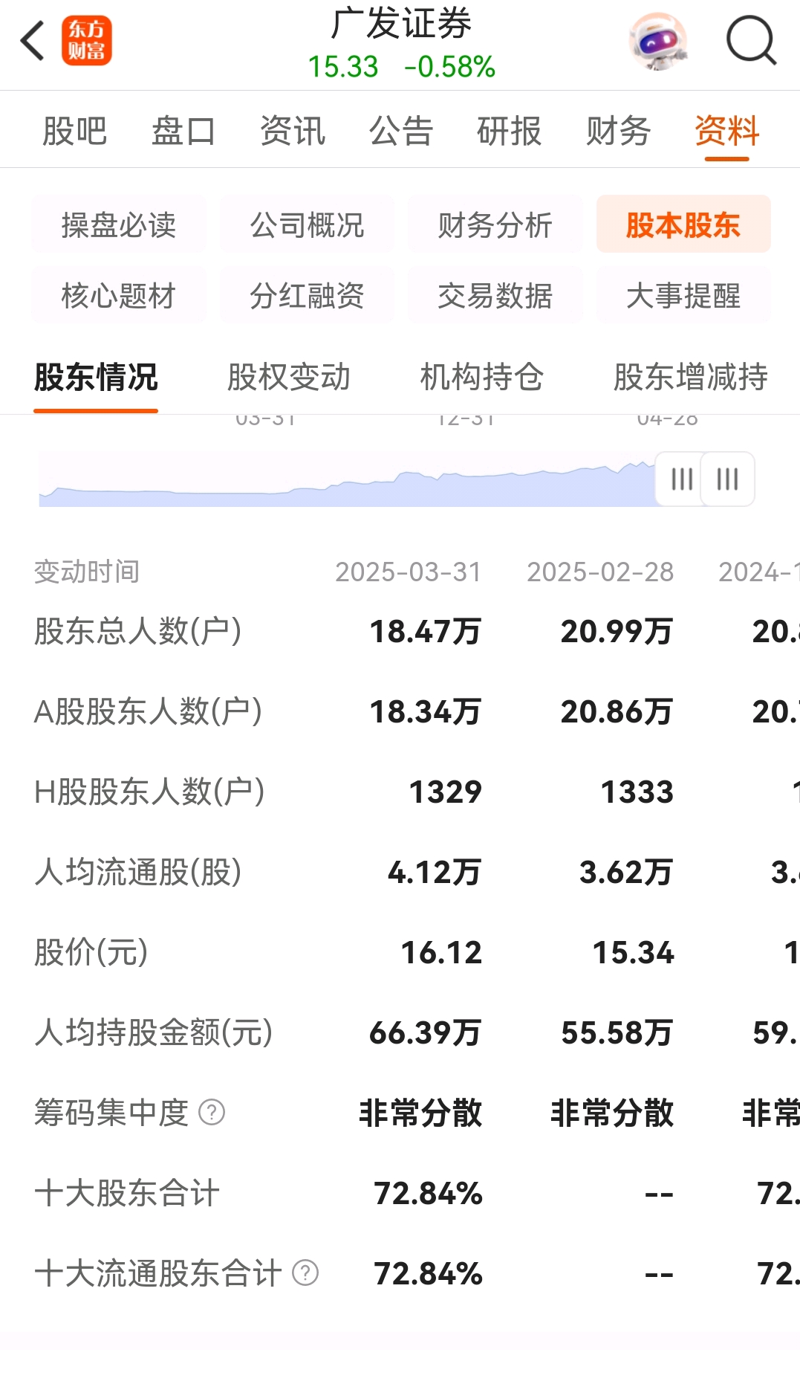The width and height of the screenshot is (800, 1384).
Task: Tap the 十大股东合计 row label
Action: (127, 1193)
